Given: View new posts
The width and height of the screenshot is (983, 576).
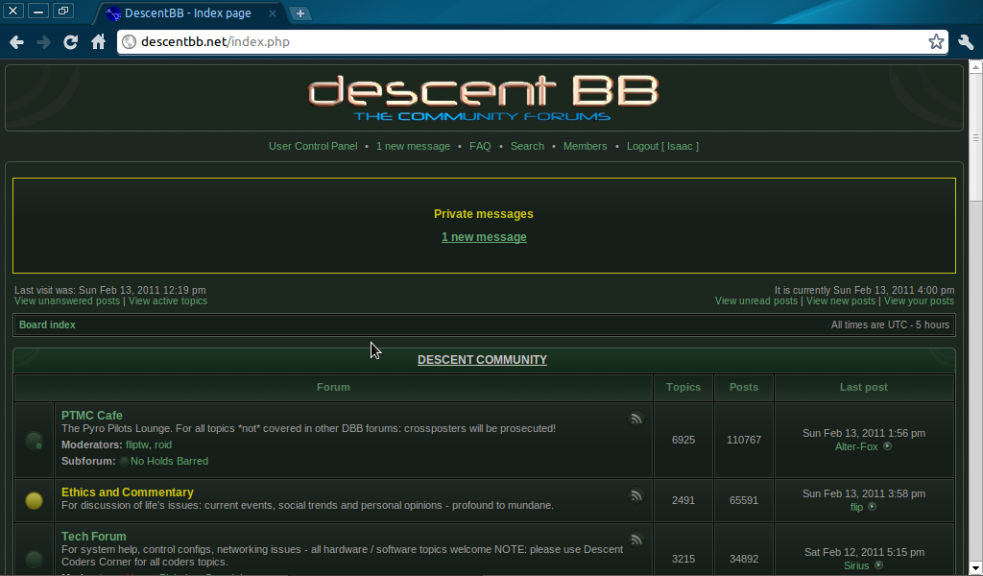Looking at the screenshot, I should (841, 300).
